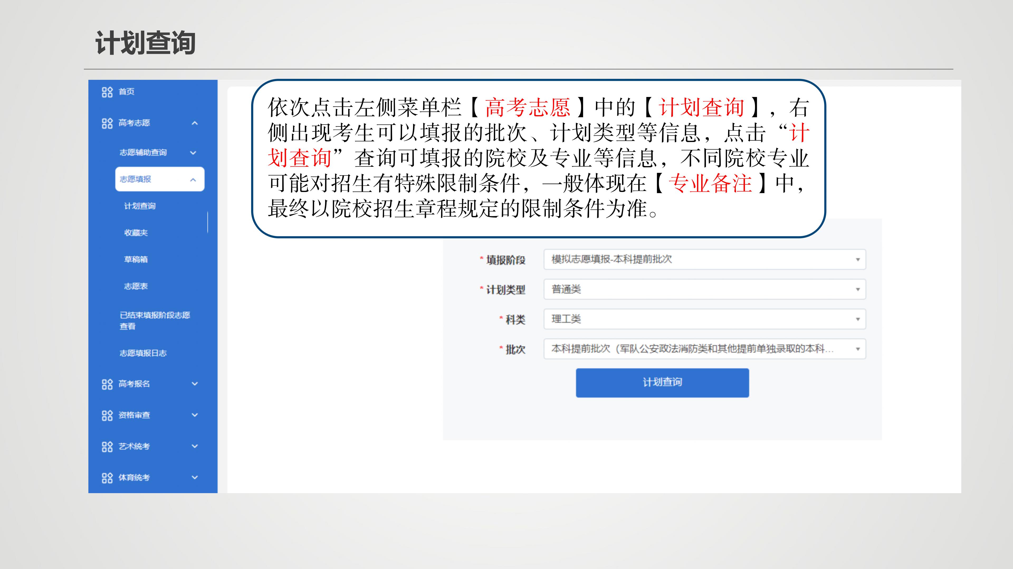
Task: Click the grid icon beside 高考志愿
Action: [107, 123]
